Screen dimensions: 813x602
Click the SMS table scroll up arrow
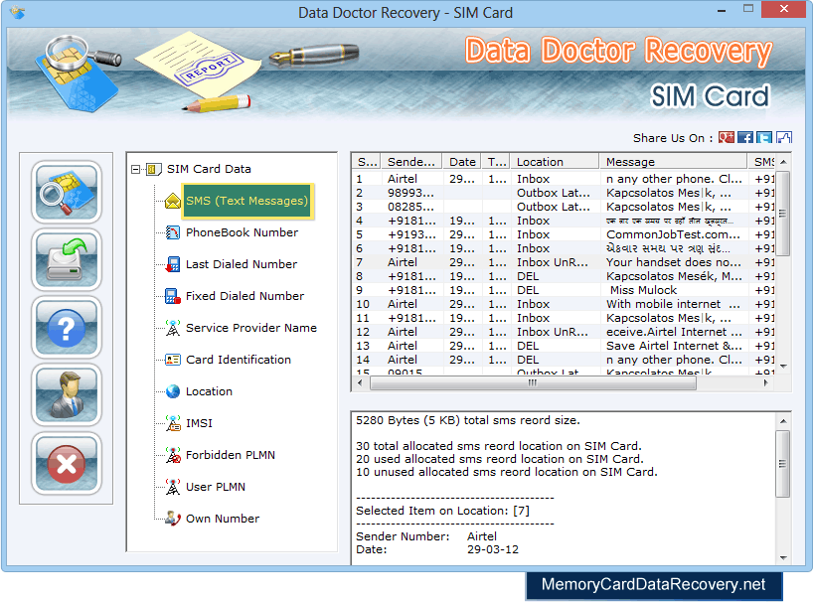click(x=783, y=162)
